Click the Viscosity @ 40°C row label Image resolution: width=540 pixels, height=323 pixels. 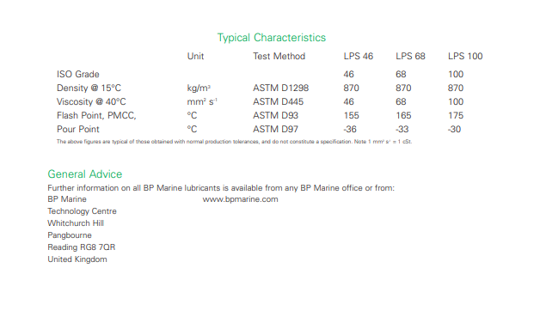(91, 102)
